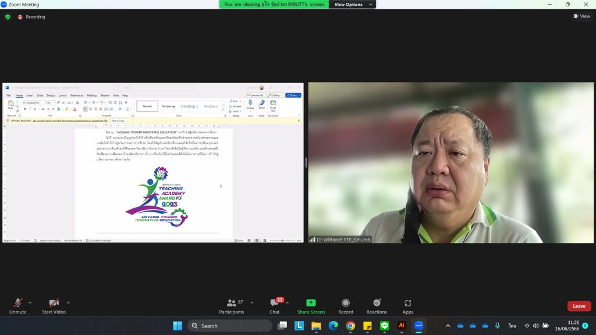596x335 pixels.
Task: Click the Dr Wittawat speaker video
Action: (450, 162)
